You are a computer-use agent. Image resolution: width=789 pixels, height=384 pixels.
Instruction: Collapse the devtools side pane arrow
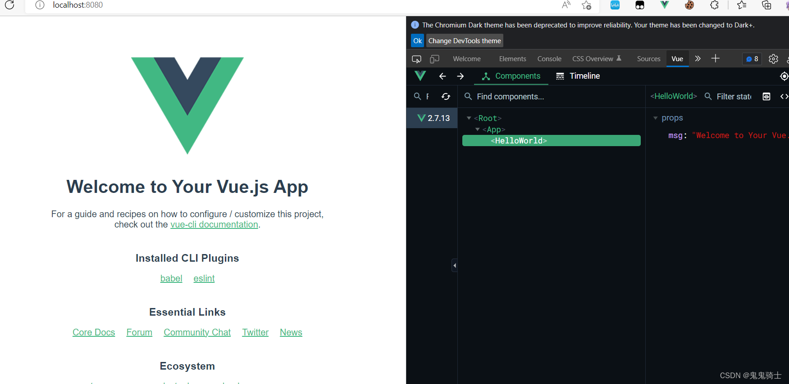455,265
